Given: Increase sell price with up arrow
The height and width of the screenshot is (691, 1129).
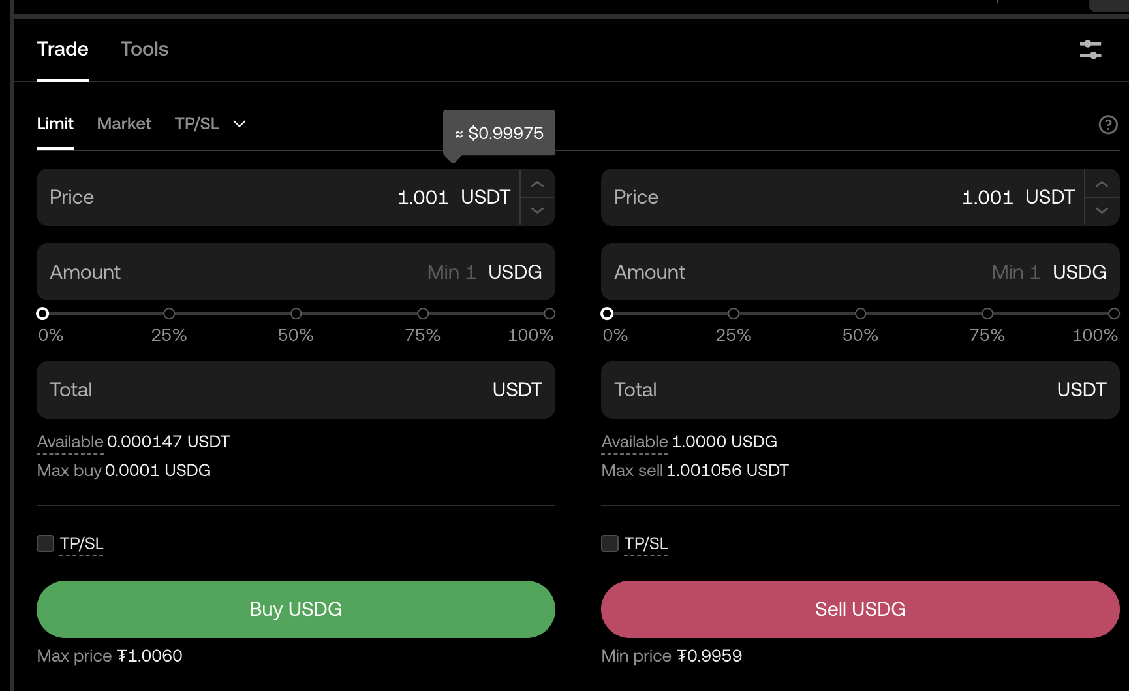Looking at the screenshot, I should (1102, 184).
